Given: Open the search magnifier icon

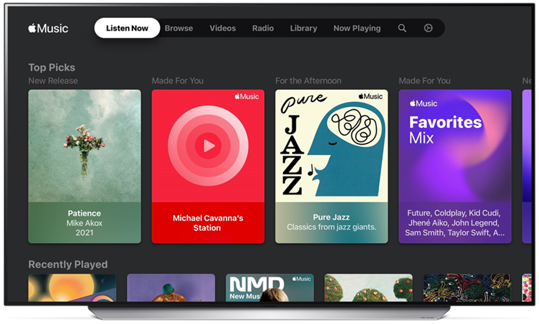Looking at the screenshot, I should [x=402, y=28].
